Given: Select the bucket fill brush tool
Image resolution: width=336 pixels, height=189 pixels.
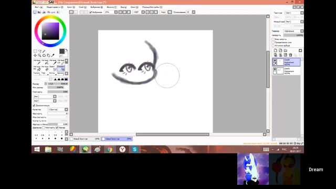Looking at the screenshot, I should [37, 68].
